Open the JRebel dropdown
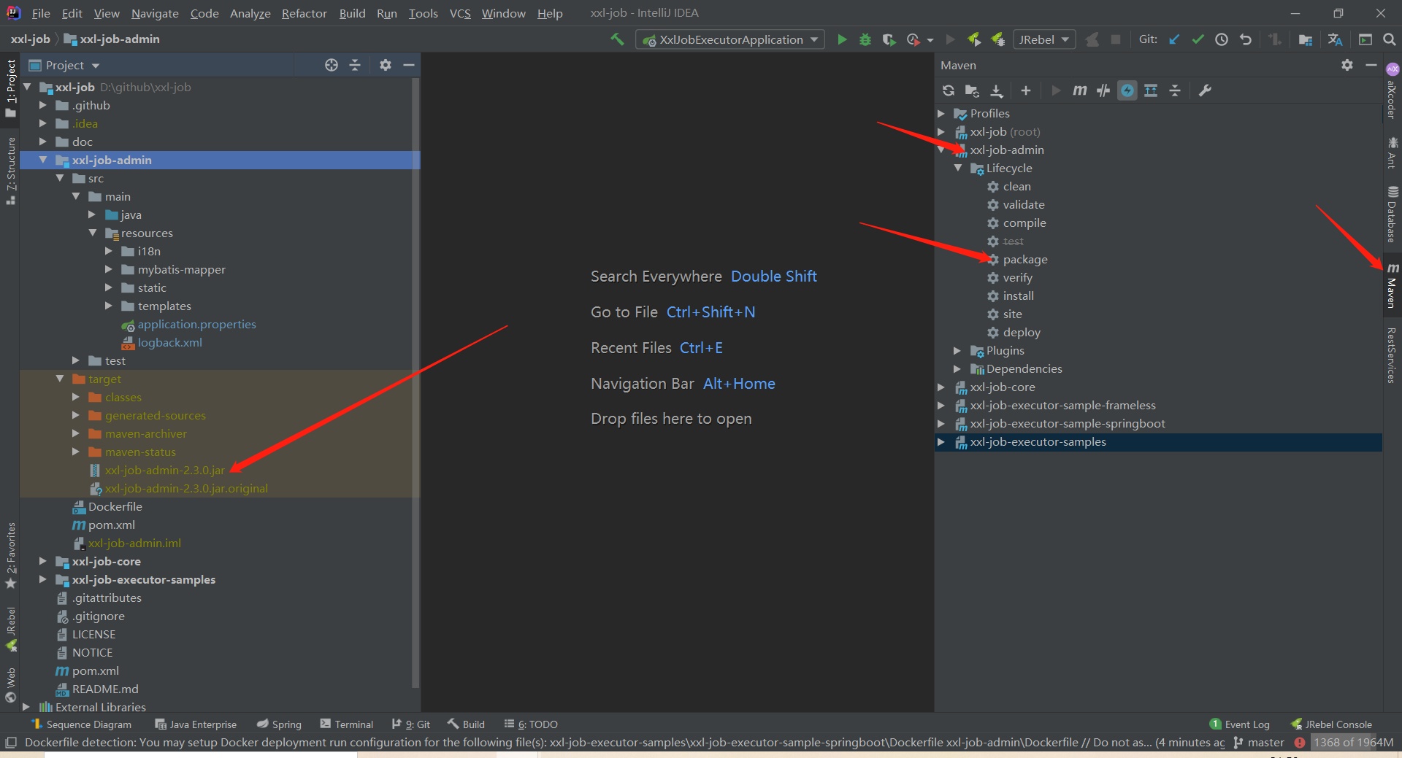The height and width of the screenshot is (758, 1402). (1044, 39)
